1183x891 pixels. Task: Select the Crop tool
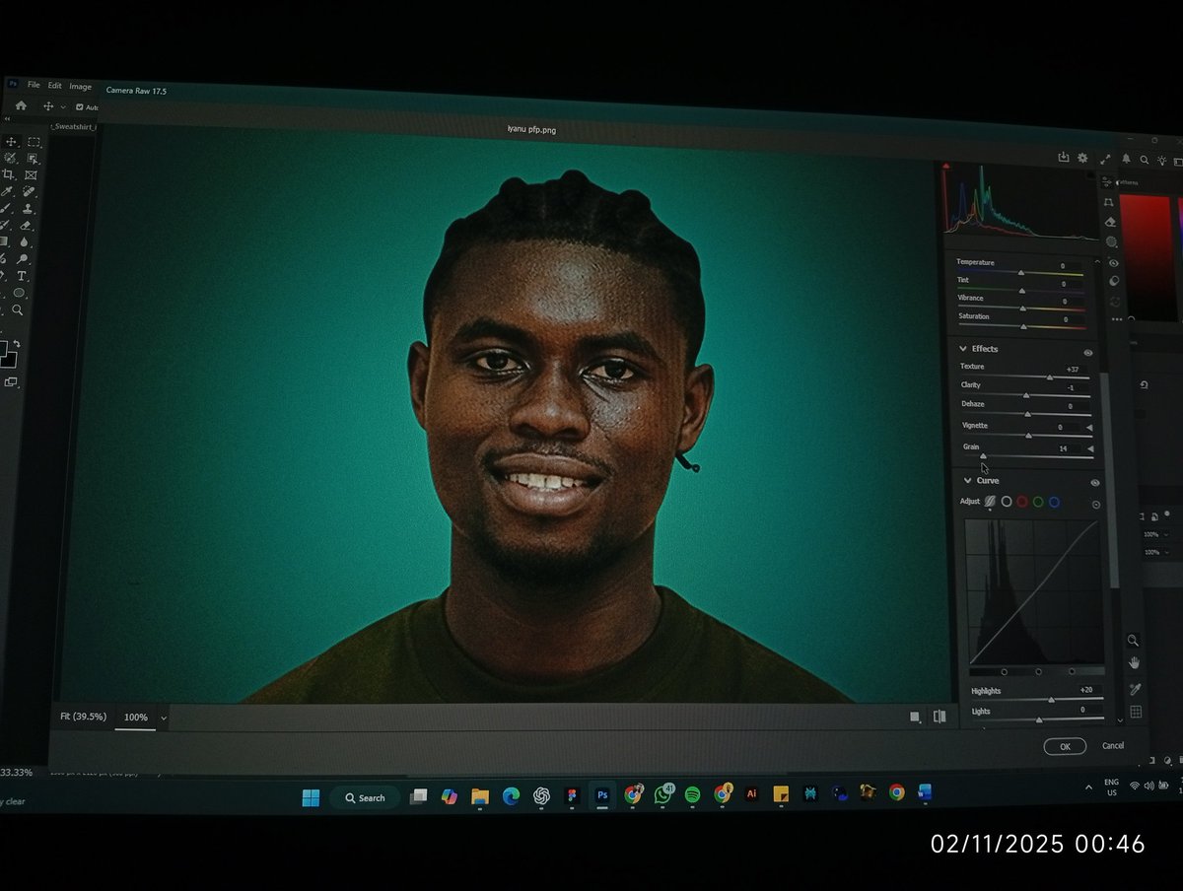click(x=9, y=174)
